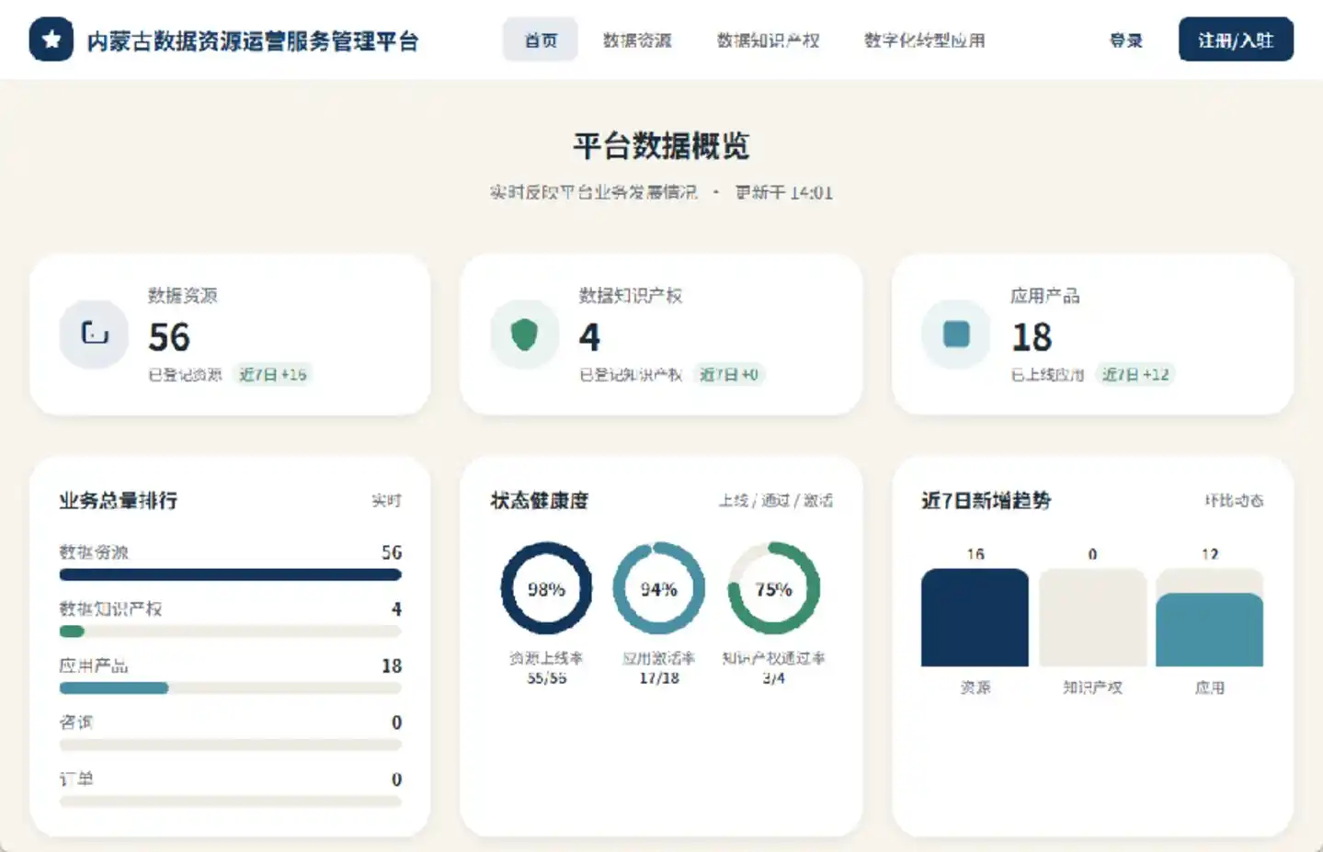
Task: Click the 数据知识产权 ranking progress bar
Action: click(x=230, y=631)
